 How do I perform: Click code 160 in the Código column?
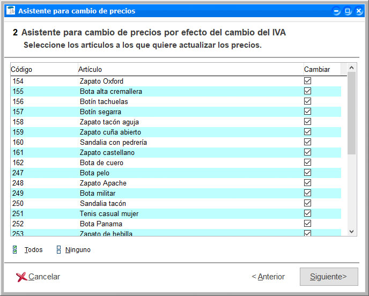18,142
